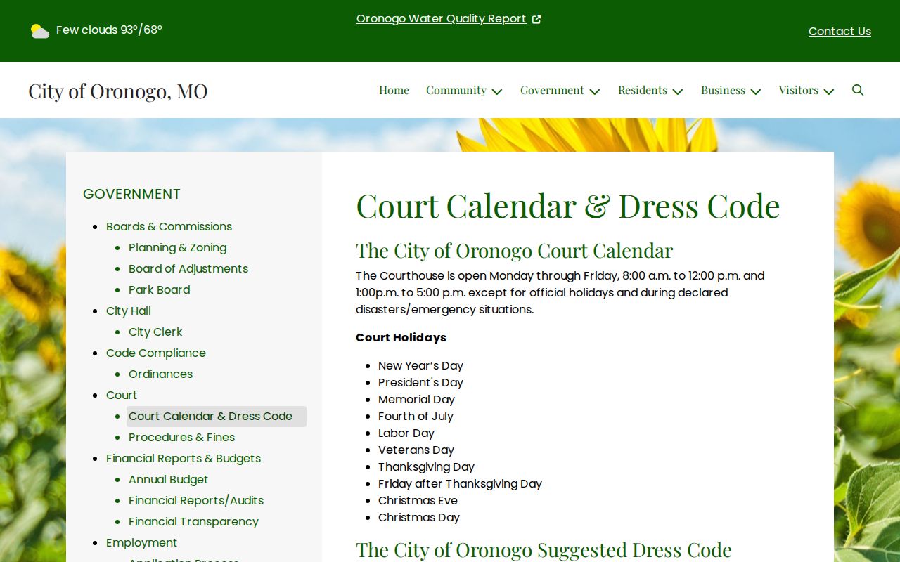900x562 pixels.
Task: Open the City Clerk sidebar link
Action: coord(155,332)
